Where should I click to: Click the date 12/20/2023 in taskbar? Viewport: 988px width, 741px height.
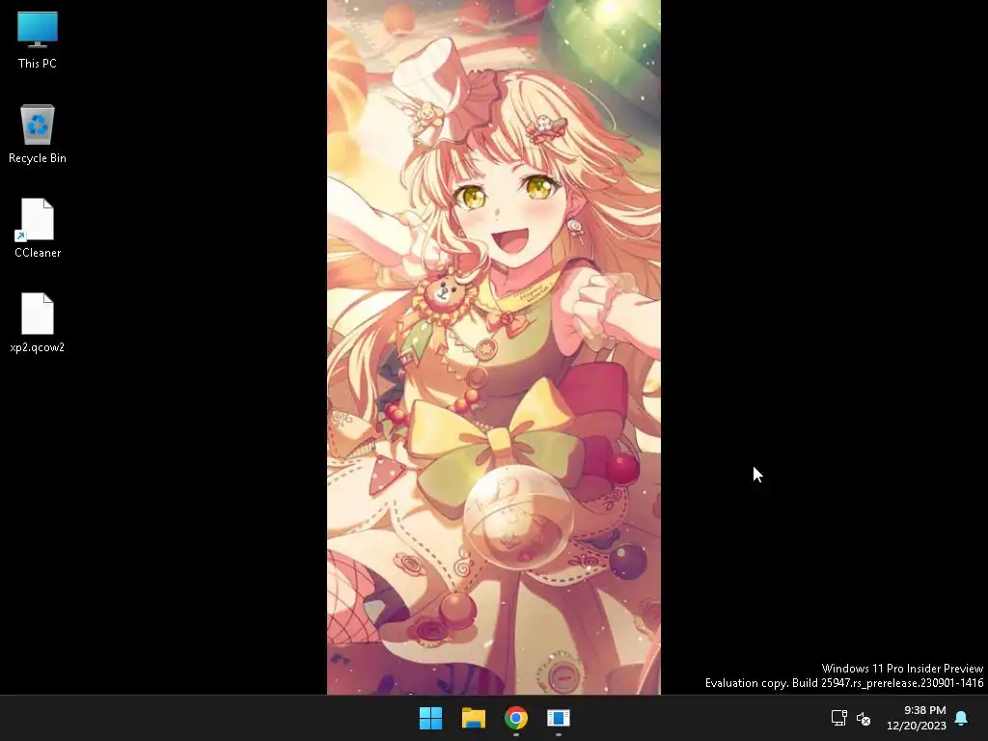(917, 726)
